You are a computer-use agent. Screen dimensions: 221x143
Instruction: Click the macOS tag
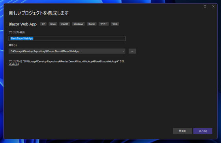[x=65, y=24]
